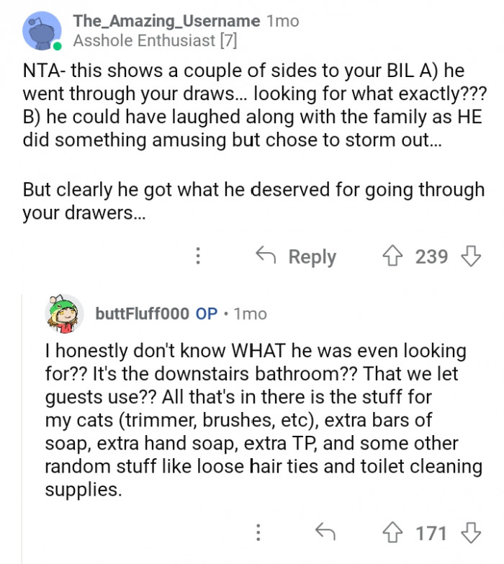
Task: Open three-dot menu on buttFluff000's reply
Action: coord(258,533)
